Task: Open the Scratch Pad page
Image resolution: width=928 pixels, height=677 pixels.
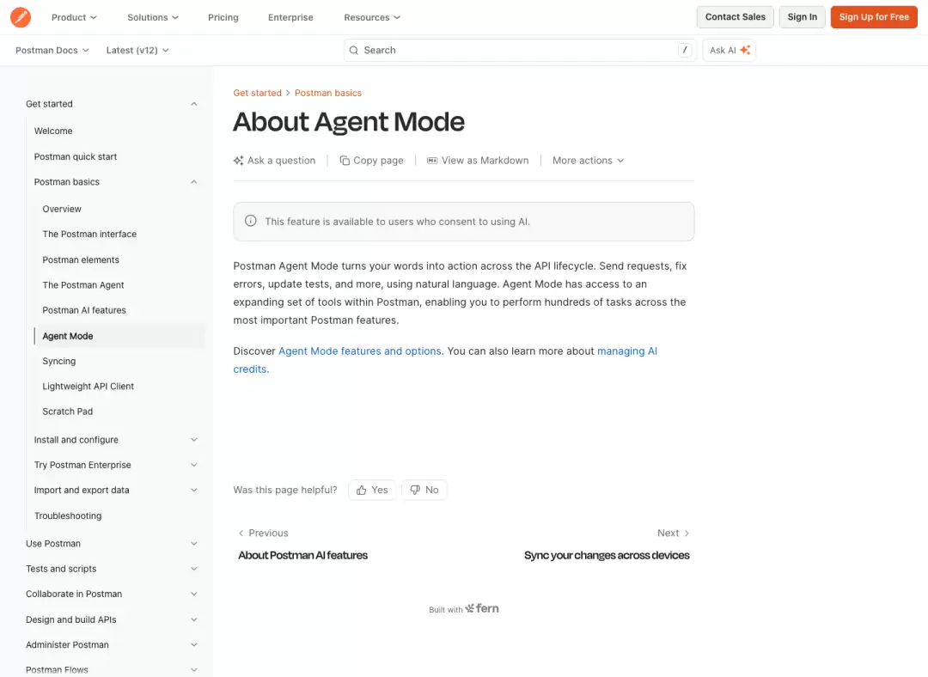Action: tap(68, 412)
